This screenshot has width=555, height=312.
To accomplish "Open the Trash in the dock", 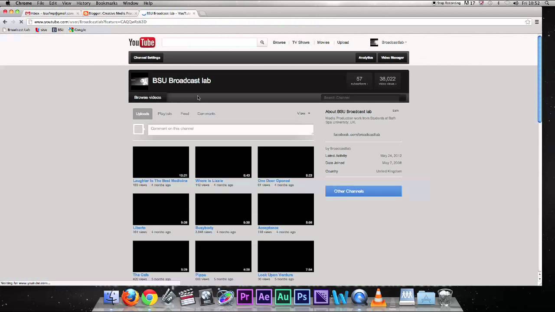I will (x=444, y=297).
